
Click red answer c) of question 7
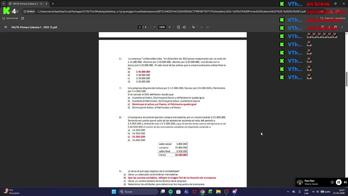[162, 104]
